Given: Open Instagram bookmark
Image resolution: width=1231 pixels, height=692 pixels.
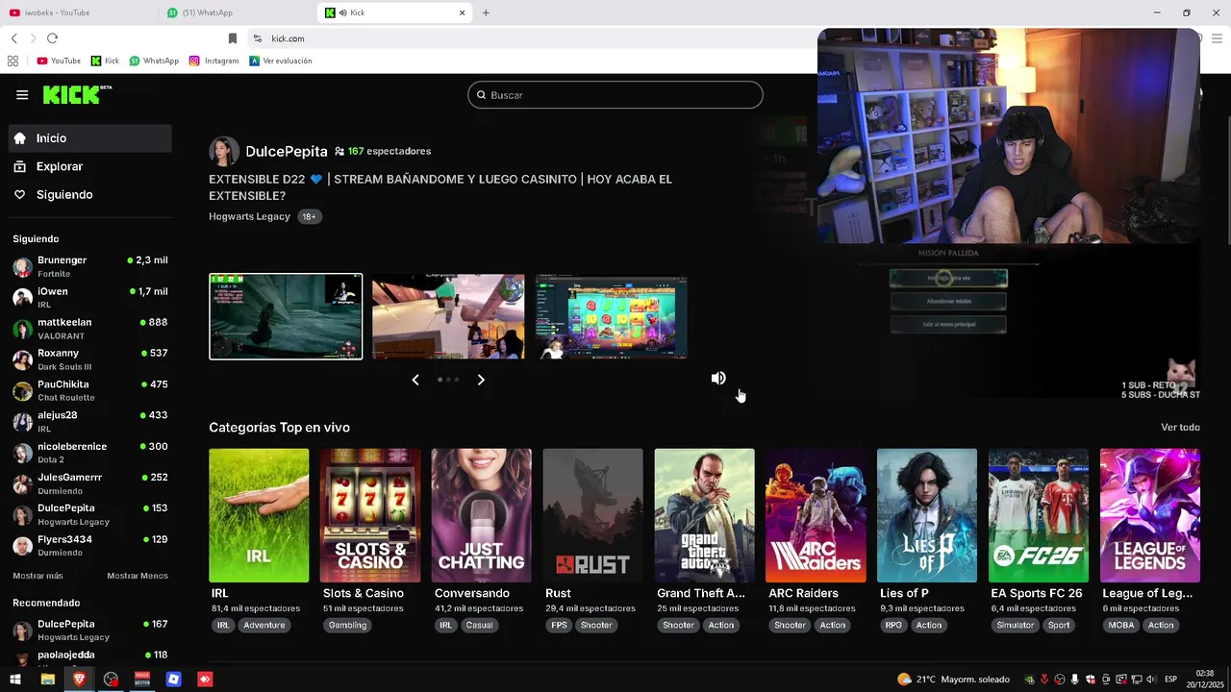Looking at the screenshot, I should (214, 61).
